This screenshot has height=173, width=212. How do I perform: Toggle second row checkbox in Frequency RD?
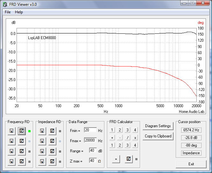[22, 141]
